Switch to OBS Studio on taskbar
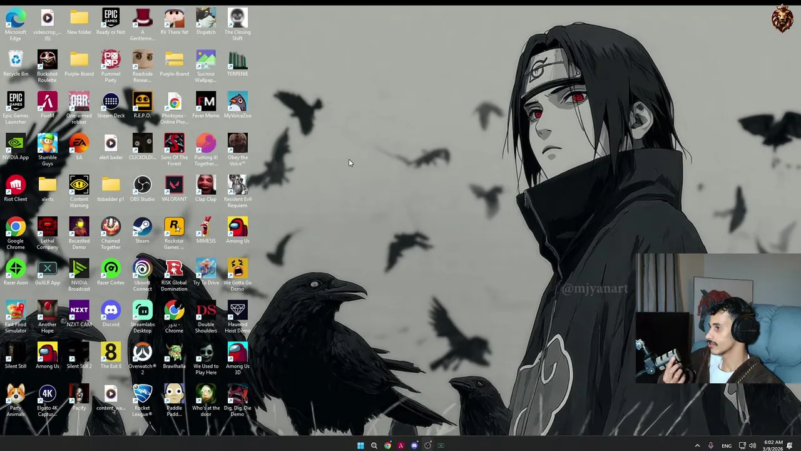The height and width of the screenshot is (451, 801). tap(427, 445)
